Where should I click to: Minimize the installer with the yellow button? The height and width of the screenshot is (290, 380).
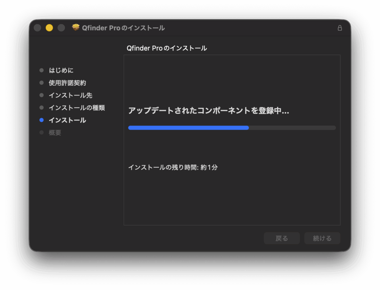[49, 28]
